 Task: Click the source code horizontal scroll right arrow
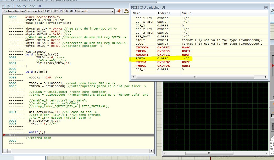click(152, 151)
